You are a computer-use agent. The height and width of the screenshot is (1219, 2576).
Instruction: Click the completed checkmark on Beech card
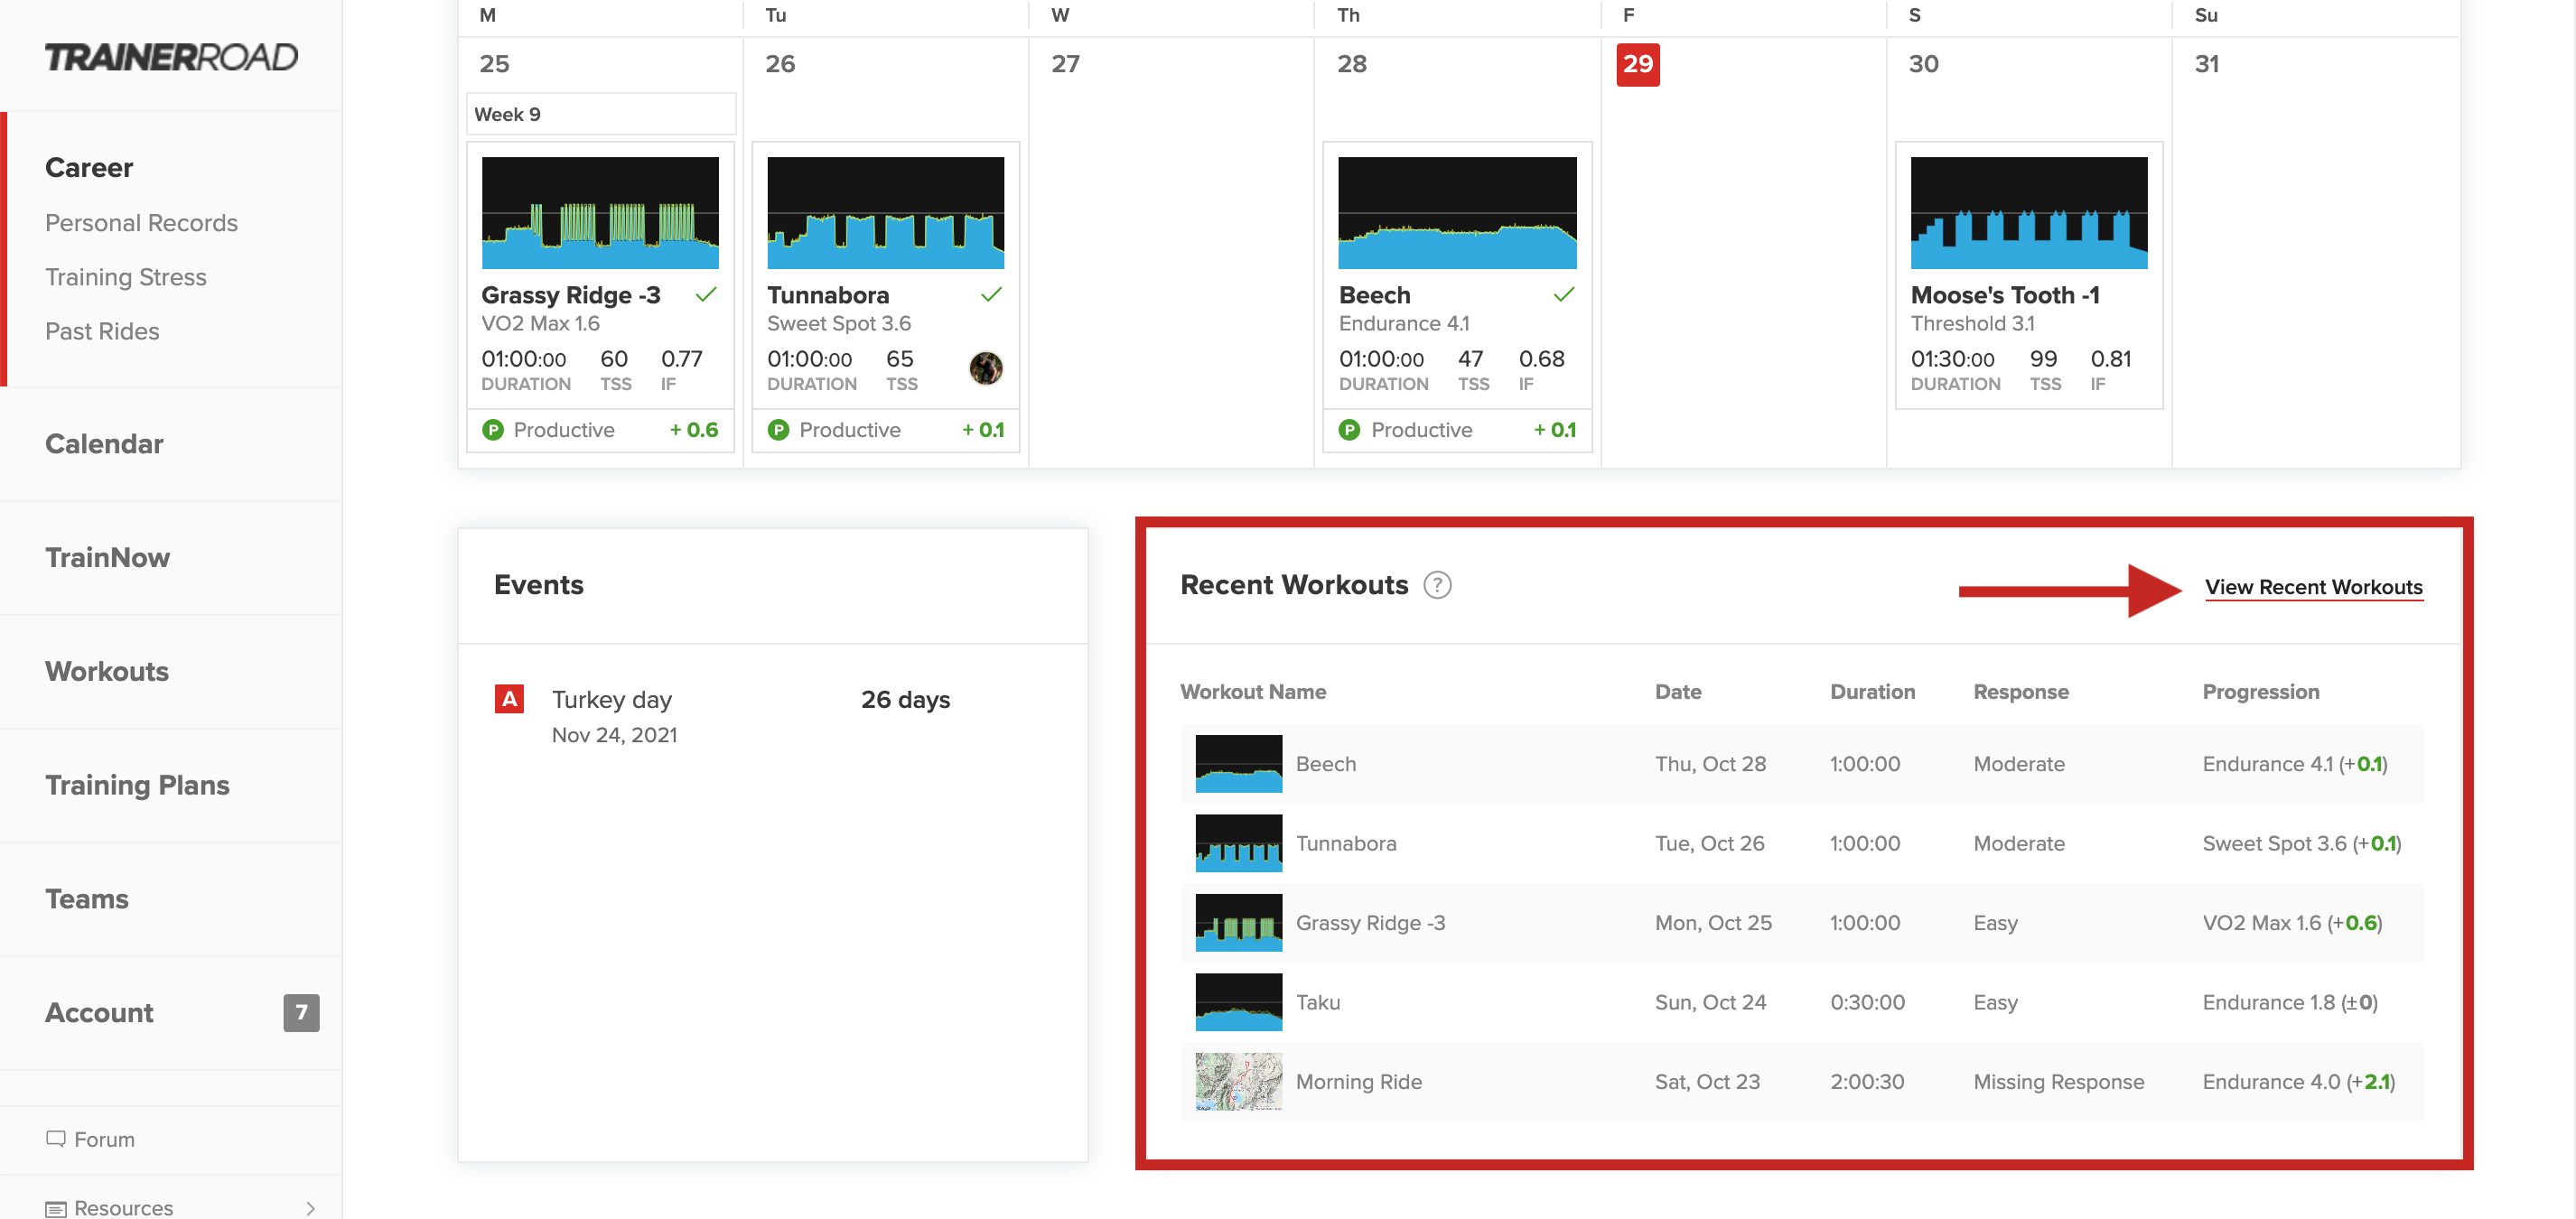point(1564,294)
